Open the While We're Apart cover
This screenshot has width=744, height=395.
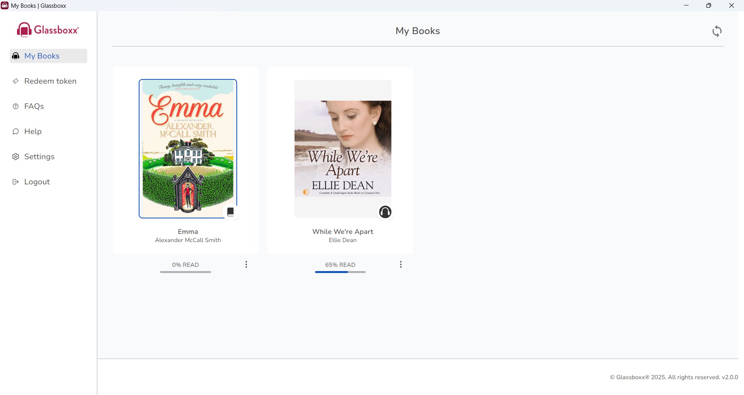343,149
